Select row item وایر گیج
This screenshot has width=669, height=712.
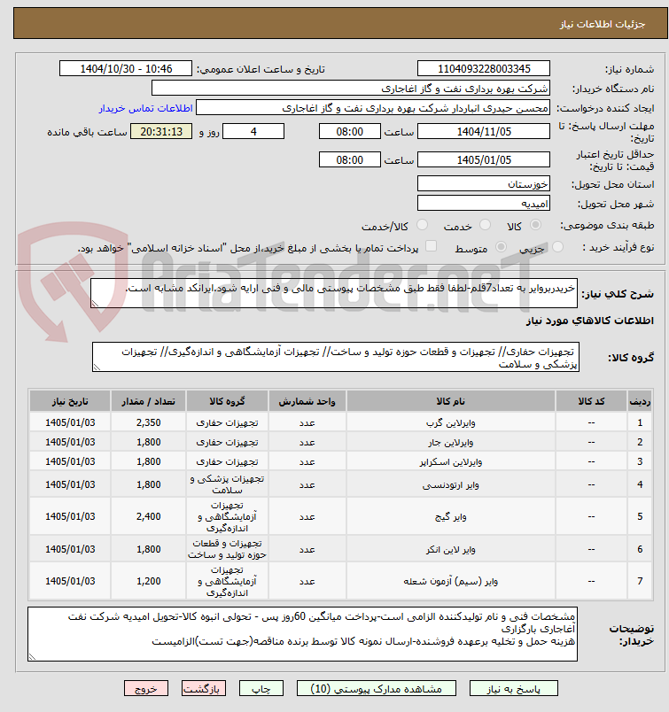(451, 517)
